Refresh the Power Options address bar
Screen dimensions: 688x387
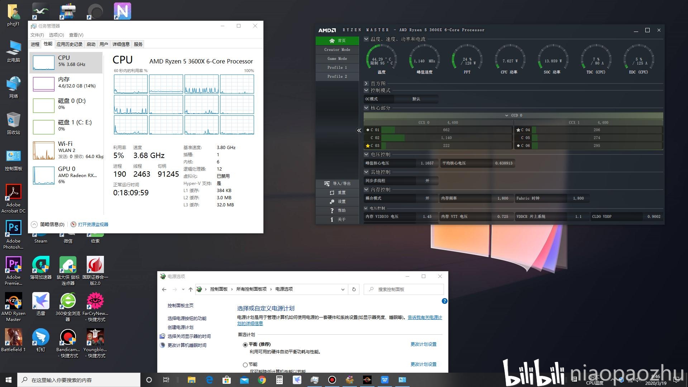coord(354,289)
